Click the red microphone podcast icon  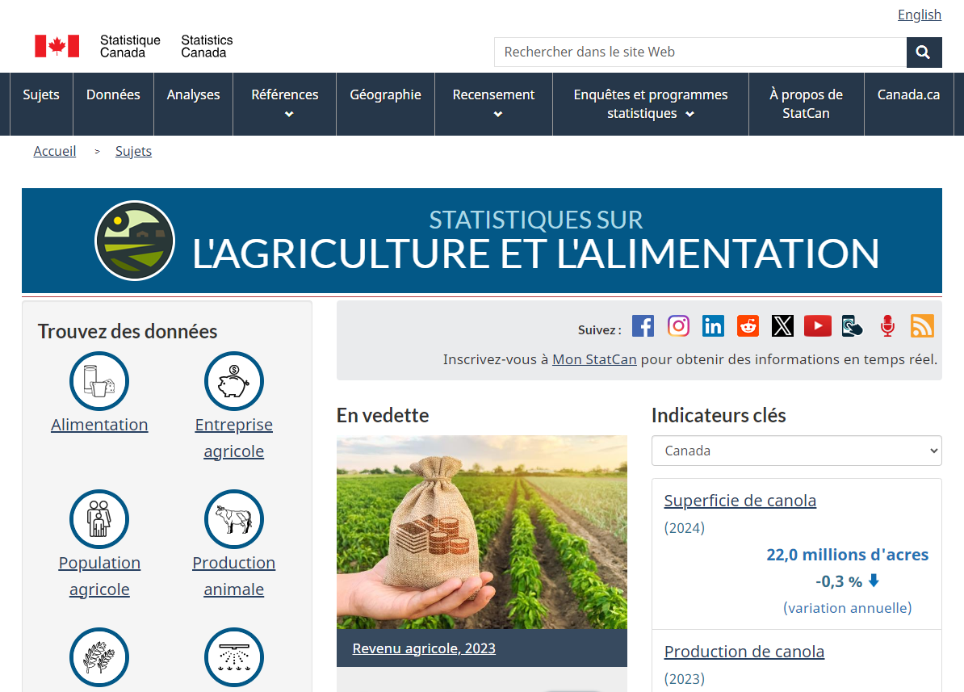click(x=887, y=325)
